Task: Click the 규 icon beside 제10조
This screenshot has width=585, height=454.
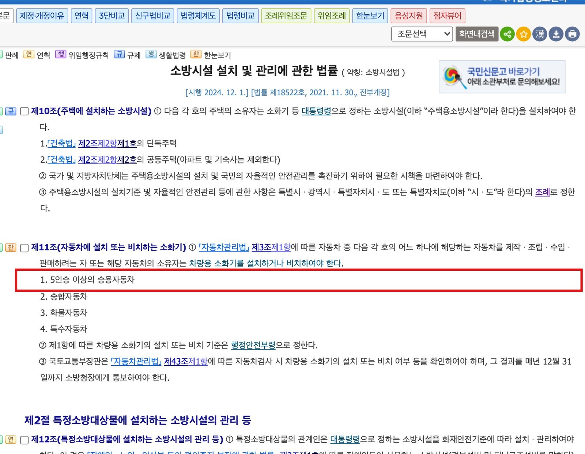Action: 11,111
